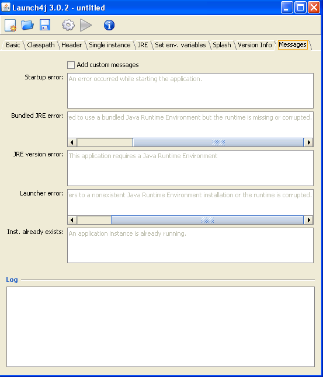Click the Launch4j Java icon in title bar
Viewport: 323px width, 377px height.
pyautogui.click(x=6, y=7)
